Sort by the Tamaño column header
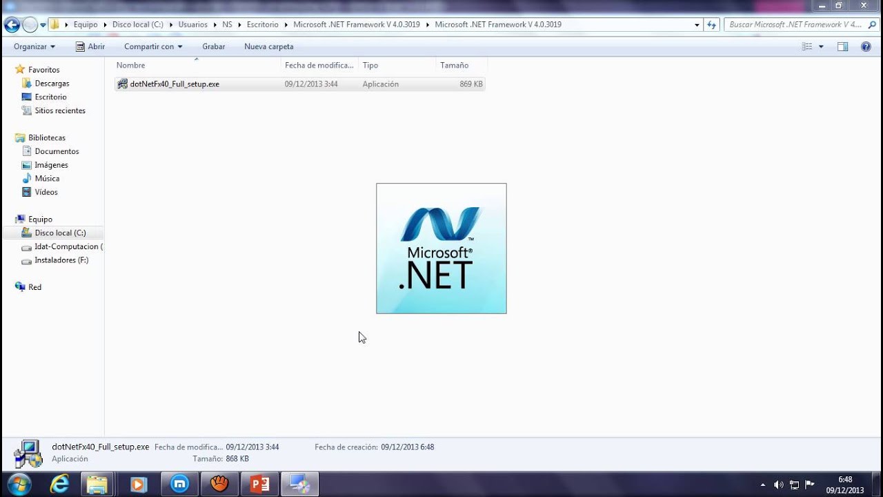This screenshot has height=497, width=883. 461,65
